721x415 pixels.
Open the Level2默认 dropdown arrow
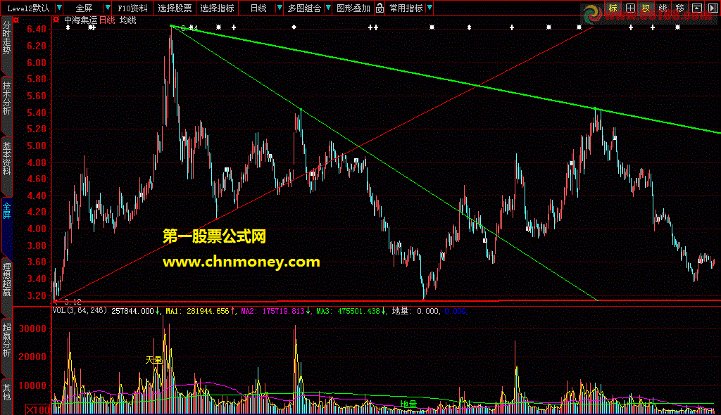(59, 8)
